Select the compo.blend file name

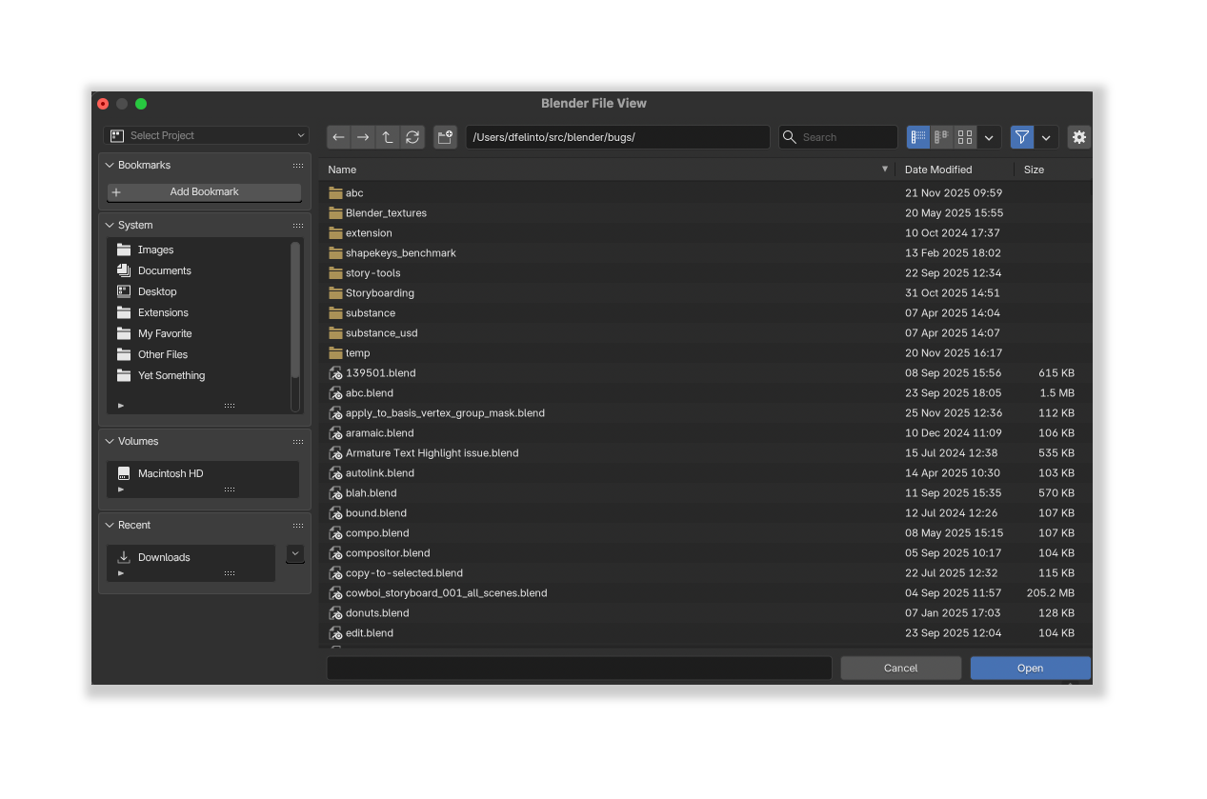(x=377, y=533)
